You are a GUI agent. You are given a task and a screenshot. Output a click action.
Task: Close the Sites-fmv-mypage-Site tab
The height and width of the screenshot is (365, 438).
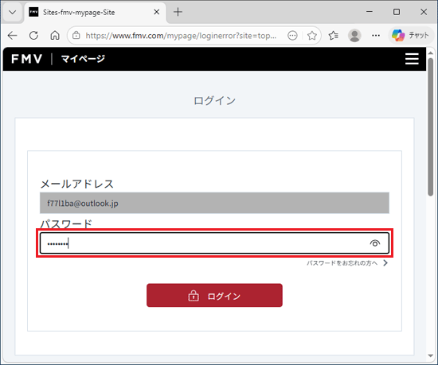(157, 12)
